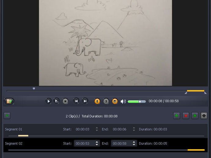
Task: Click the '2 Clip(s) / Total Duration' text
Action: point(92,116)
